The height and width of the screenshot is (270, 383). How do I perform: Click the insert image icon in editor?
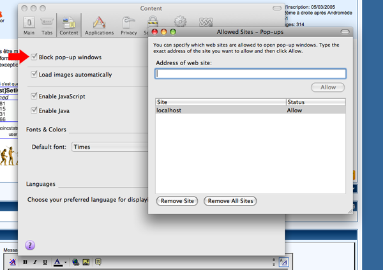(86, 262)
